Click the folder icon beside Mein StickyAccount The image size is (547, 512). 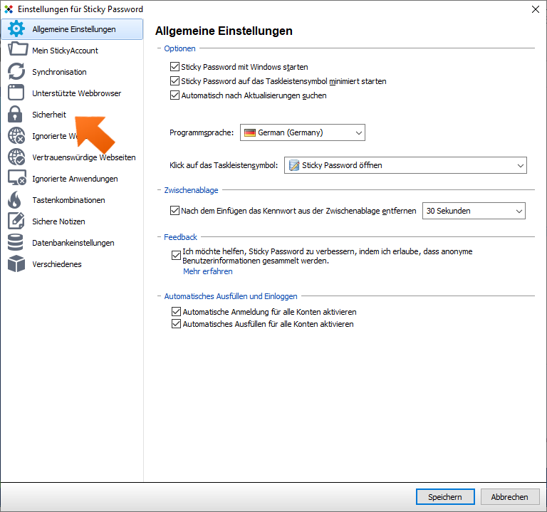[17, 49]
